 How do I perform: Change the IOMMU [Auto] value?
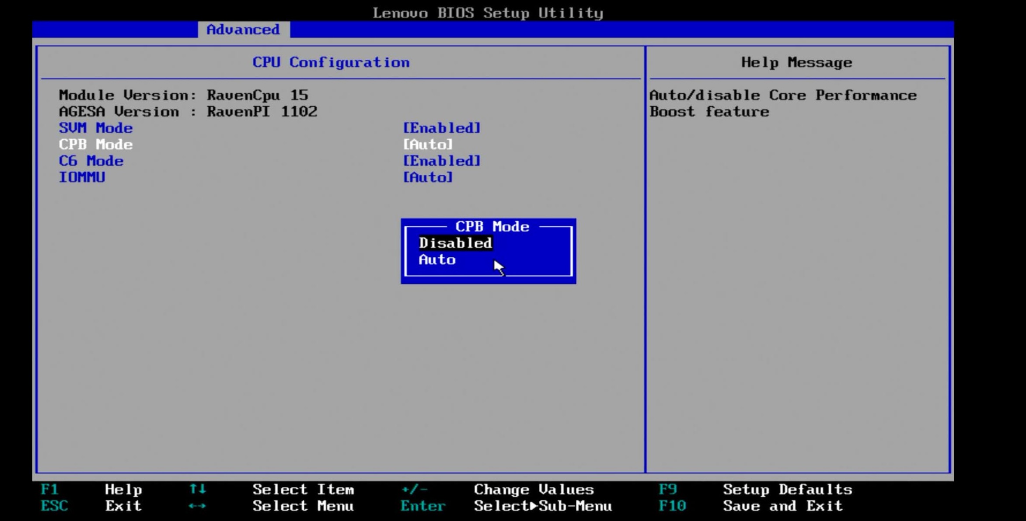[x=428, y=177]
